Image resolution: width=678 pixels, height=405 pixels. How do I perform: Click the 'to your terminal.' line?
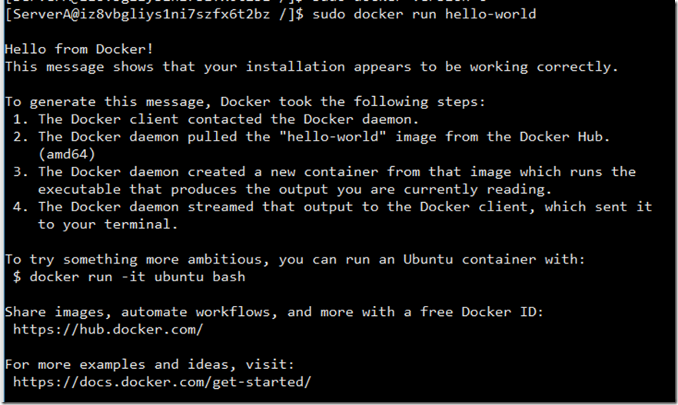[108, 224]
